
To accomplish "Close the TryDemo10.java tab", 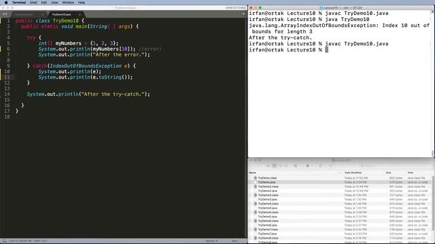I will click(x=80, y=14).
